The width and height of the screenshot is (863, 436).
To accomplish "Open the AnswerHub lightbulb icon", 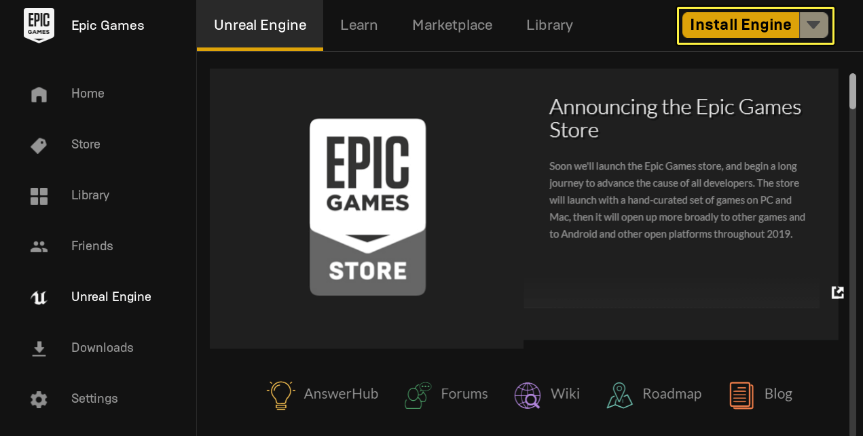I will (280, 395).
